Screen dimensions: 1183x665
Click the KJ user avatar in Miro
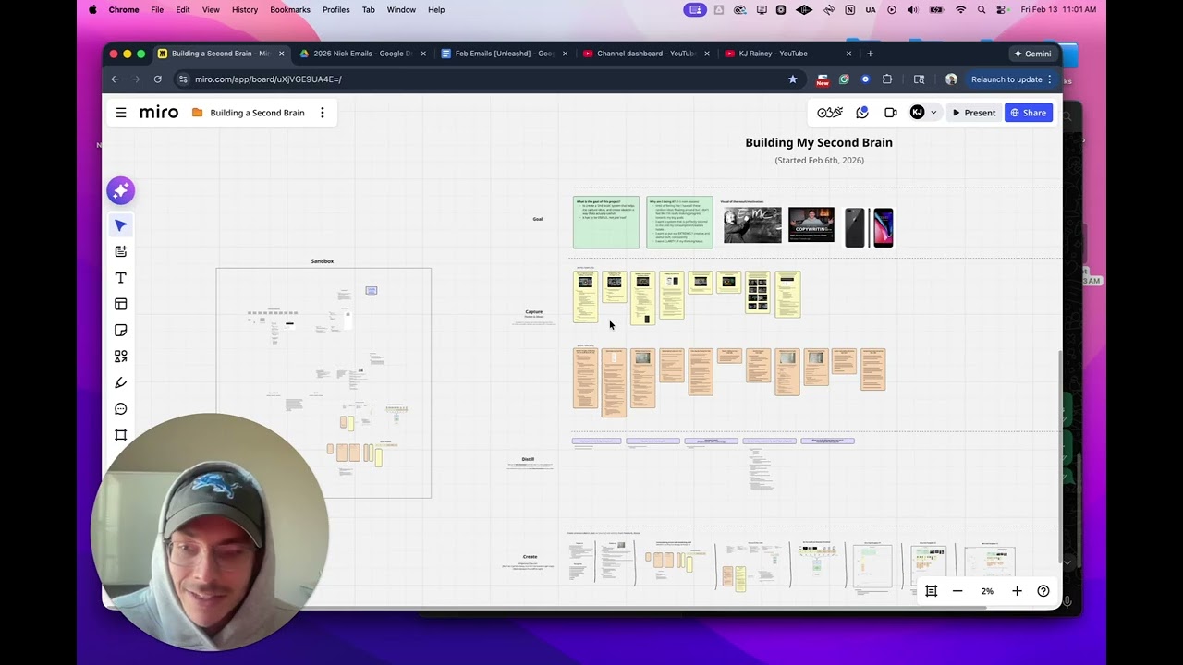pyautogui.click(x=917, y=113)
